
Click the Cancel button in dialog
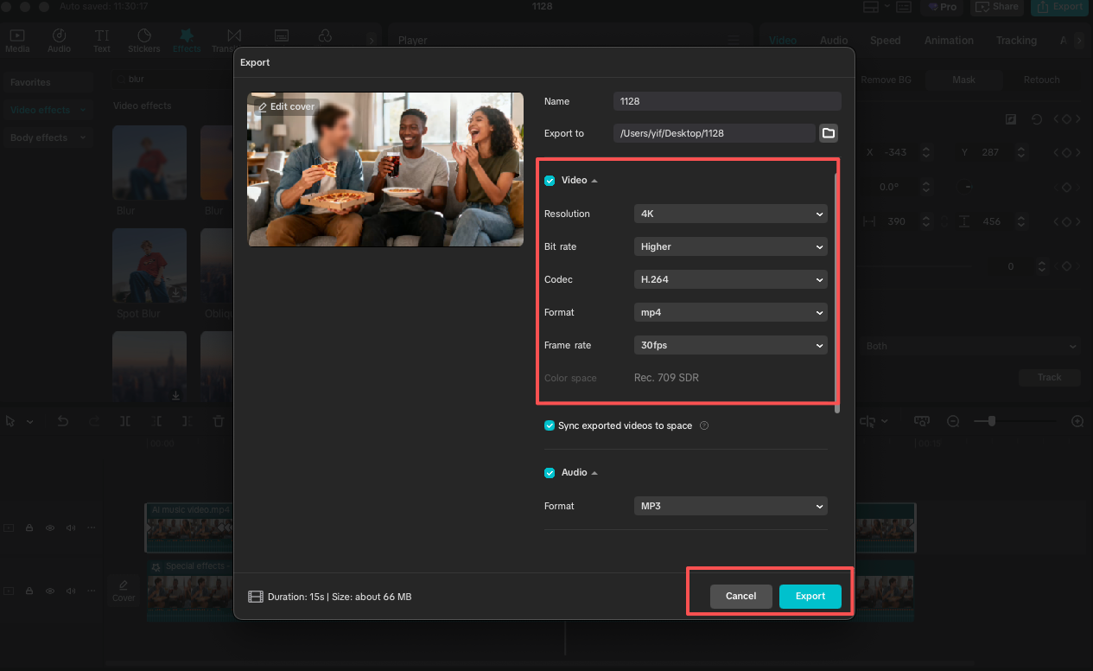pos(741,597)
